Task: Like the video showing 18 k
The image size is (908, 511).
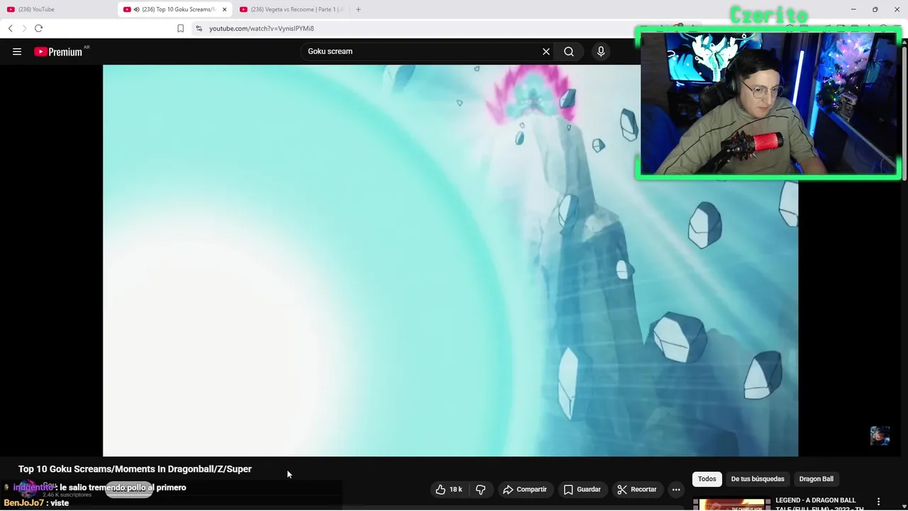Action: tap(448, 490)
